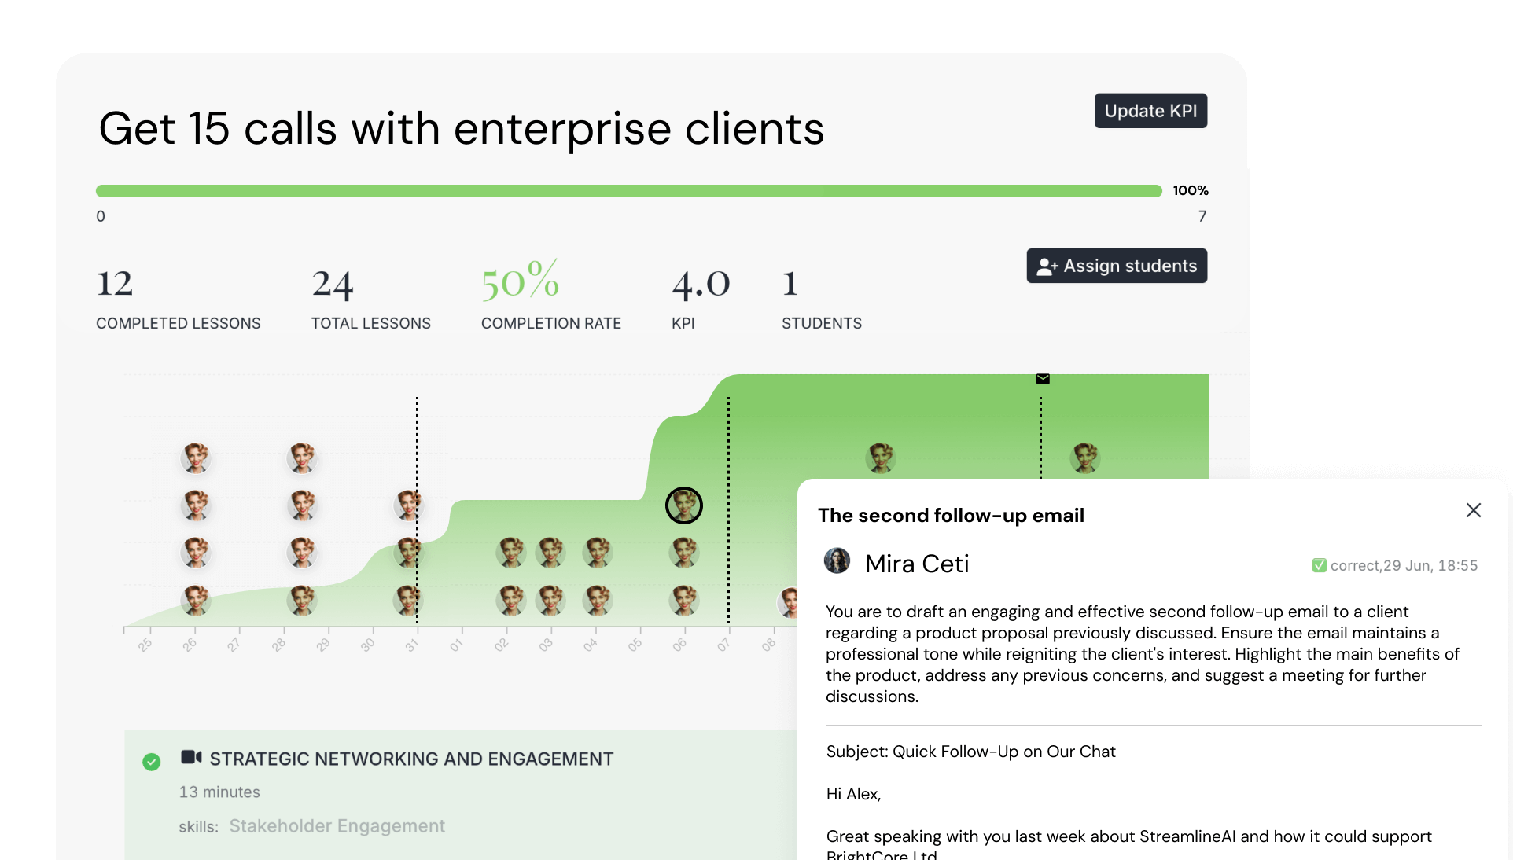1513x860 pixels.
Task: Click the Mira Ceti name
Action: 917,564
